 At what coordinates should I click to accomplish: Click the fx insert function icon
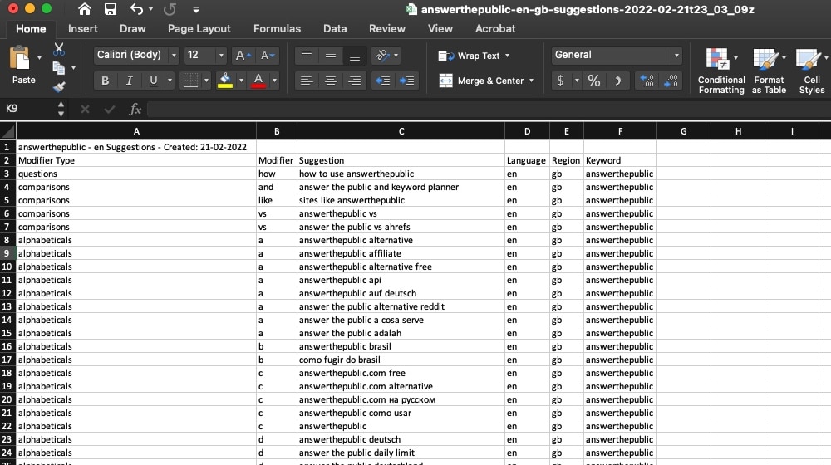coord(135,109)
